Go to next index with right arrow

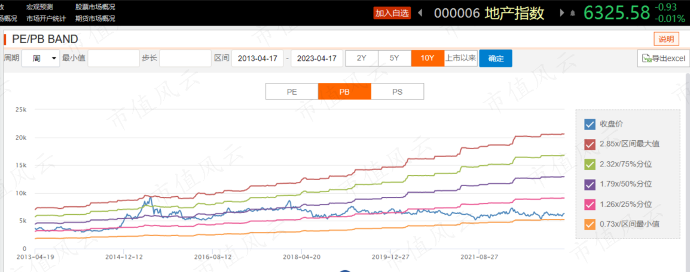tap(561, 13)
